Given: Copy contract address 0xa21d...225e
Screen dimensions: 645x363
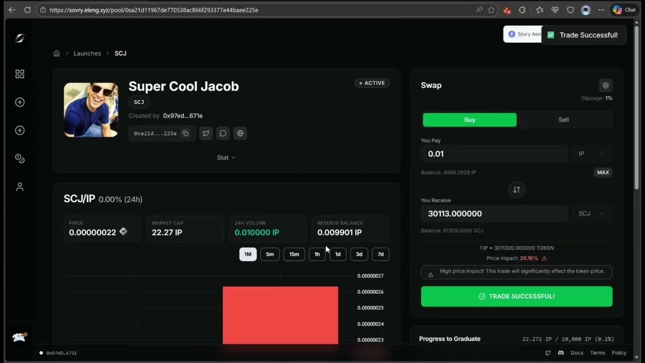Looking at the screenshot, I should pyautogui.click(x=185, y=133).
